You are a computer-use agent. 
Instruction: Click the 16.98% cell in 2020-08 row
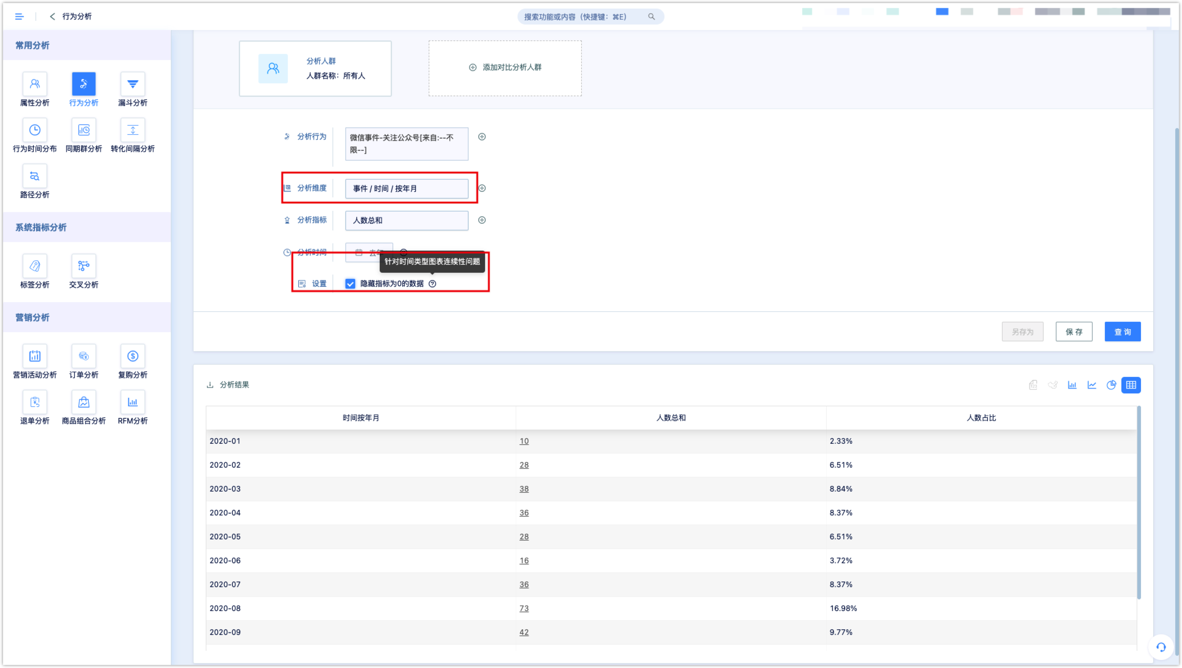pos(981,608)
